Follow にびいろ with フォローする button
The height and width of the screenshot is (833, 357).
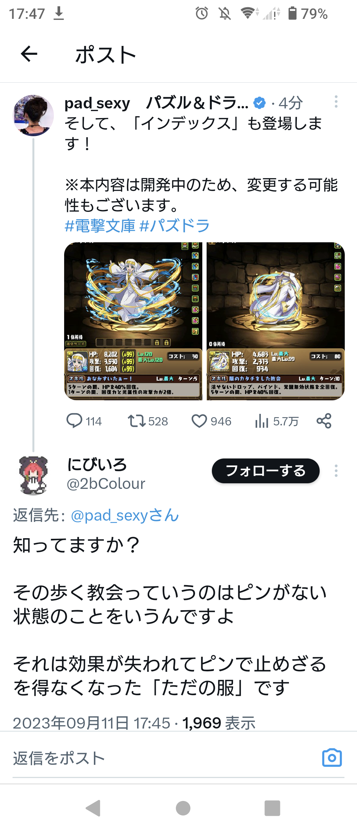click(x=266, y=471)
